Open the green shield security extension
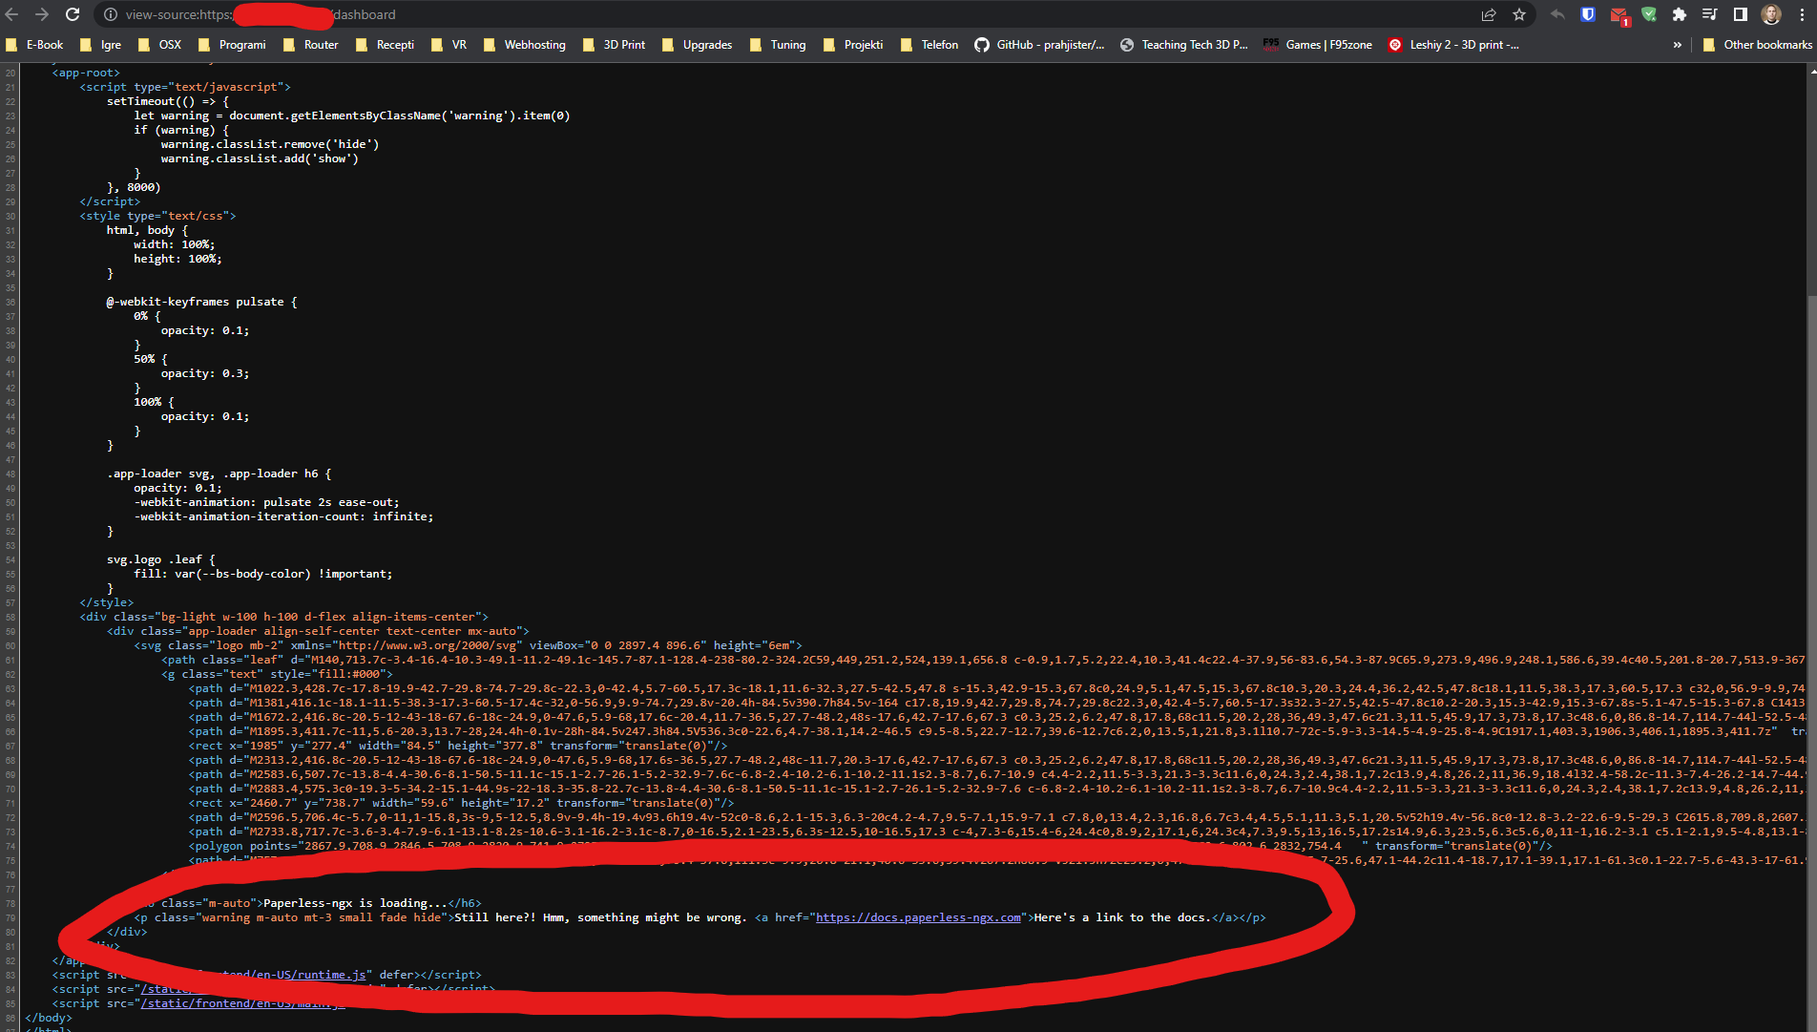The height and width of the screenshot is (1032, 1817). tap(1648, 16)
